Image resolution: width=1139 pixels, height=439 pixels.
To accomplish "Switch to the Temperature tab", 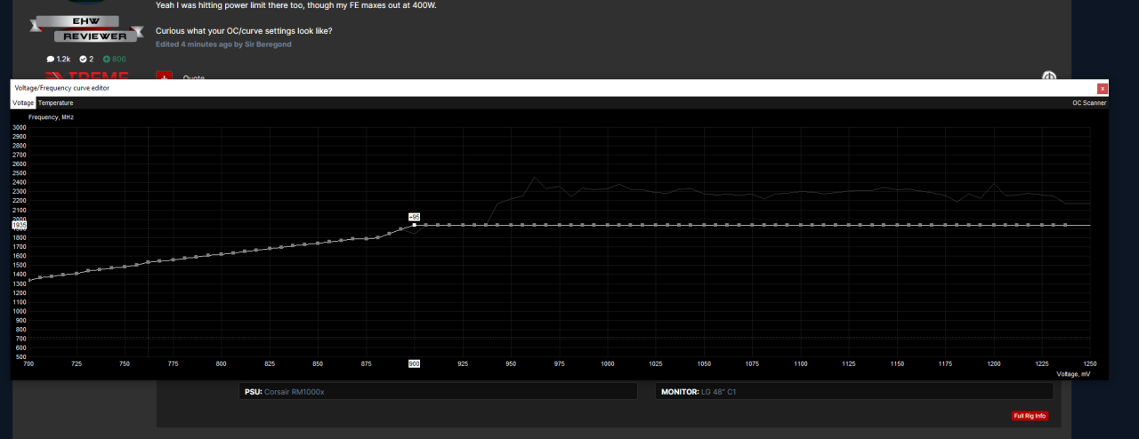I will click(x=55, y=103).
